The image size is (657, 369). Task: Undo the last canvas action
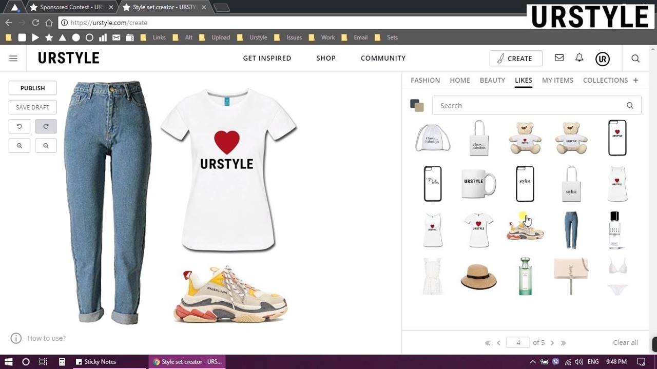click(20, 126)
